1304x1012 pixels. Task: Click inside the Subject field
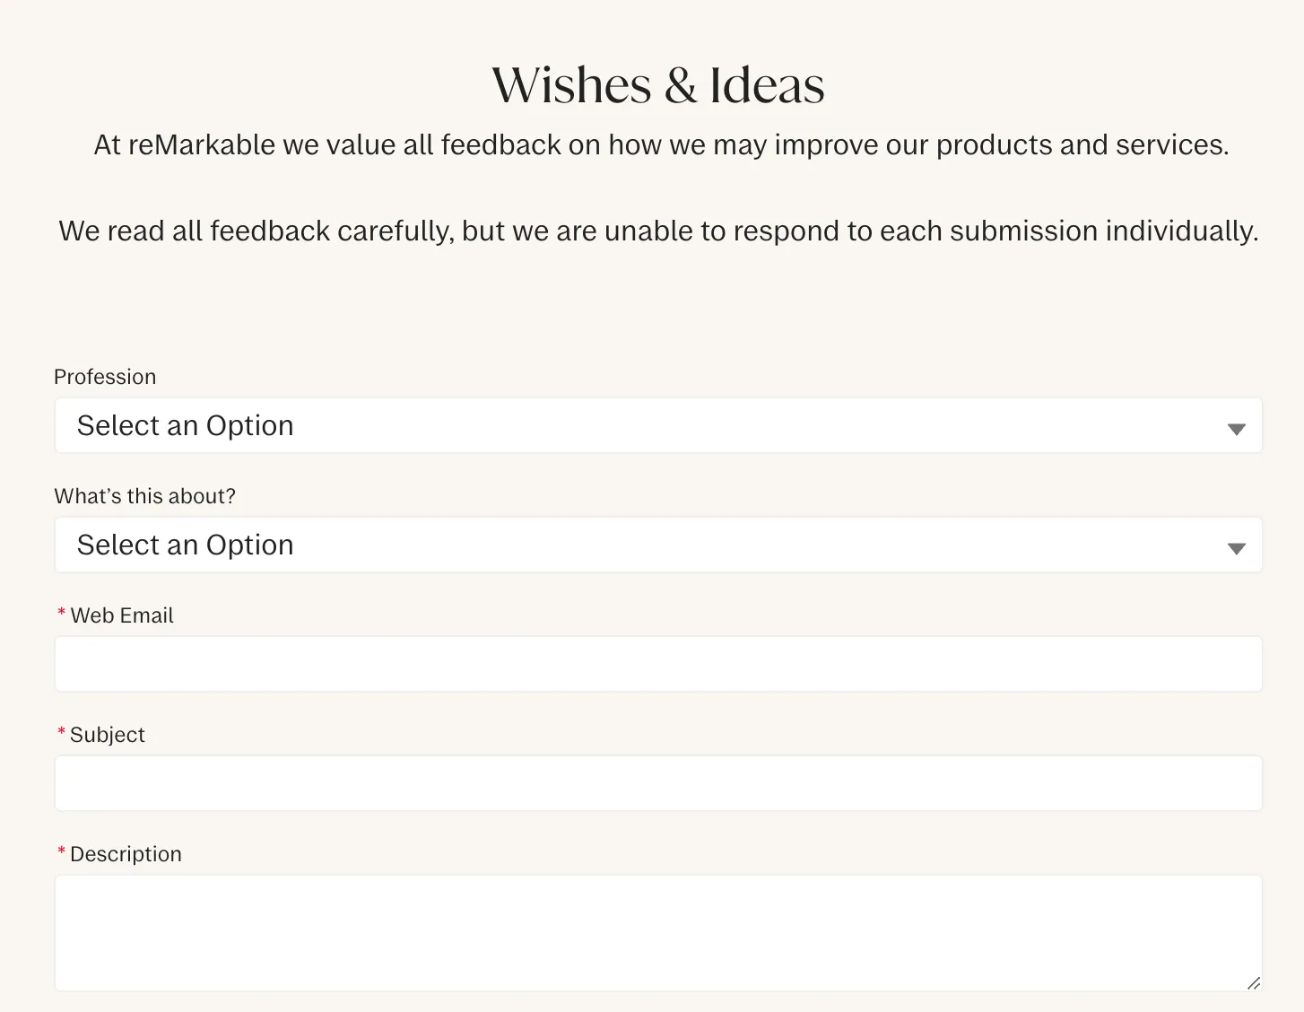[x=657, y=782]
